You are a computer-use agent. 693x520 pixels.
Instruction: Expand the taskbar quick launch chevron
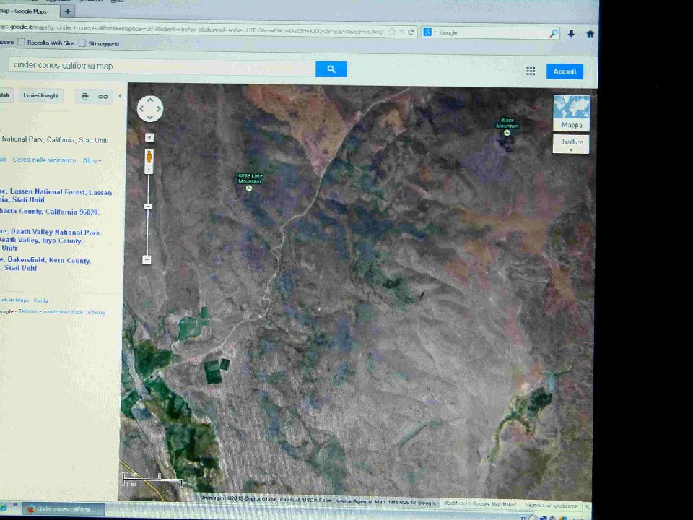coord(15,505)
